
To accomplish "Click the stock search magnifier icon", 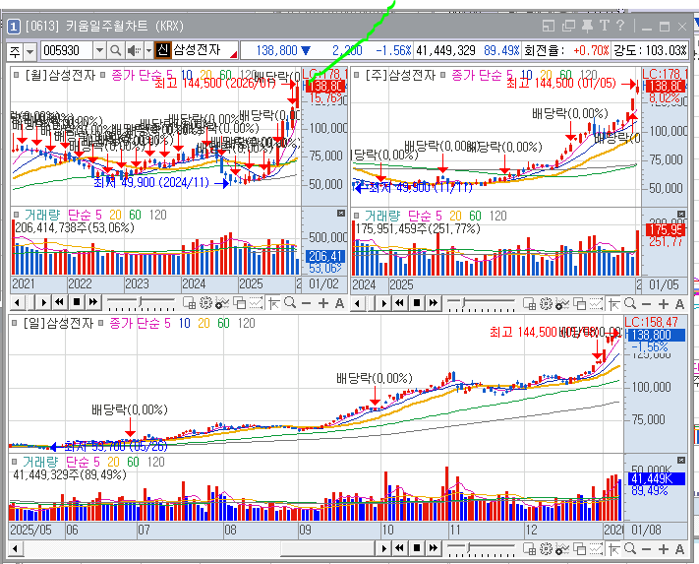I will (115, 51).
